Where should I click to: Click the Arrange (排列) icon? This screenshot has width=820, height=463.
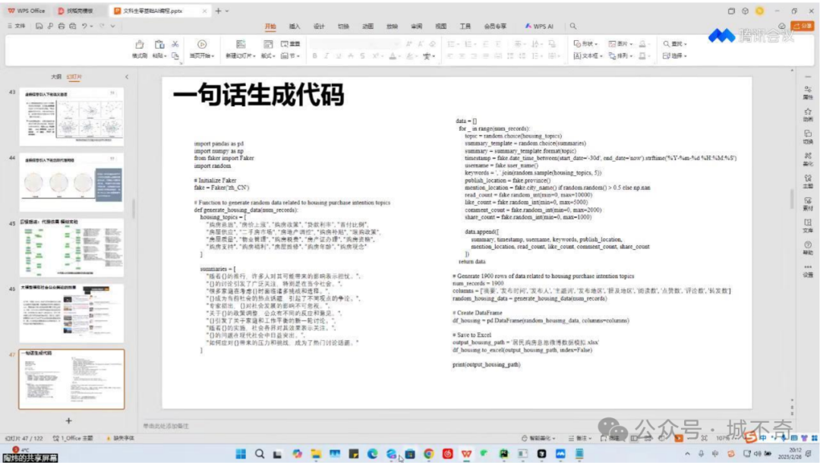612,56
